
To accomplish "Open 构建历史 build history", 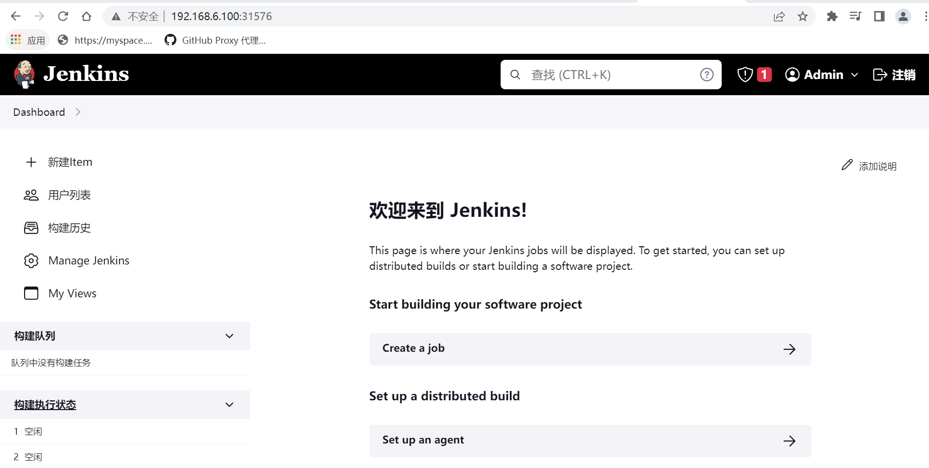I will point(69,228).
